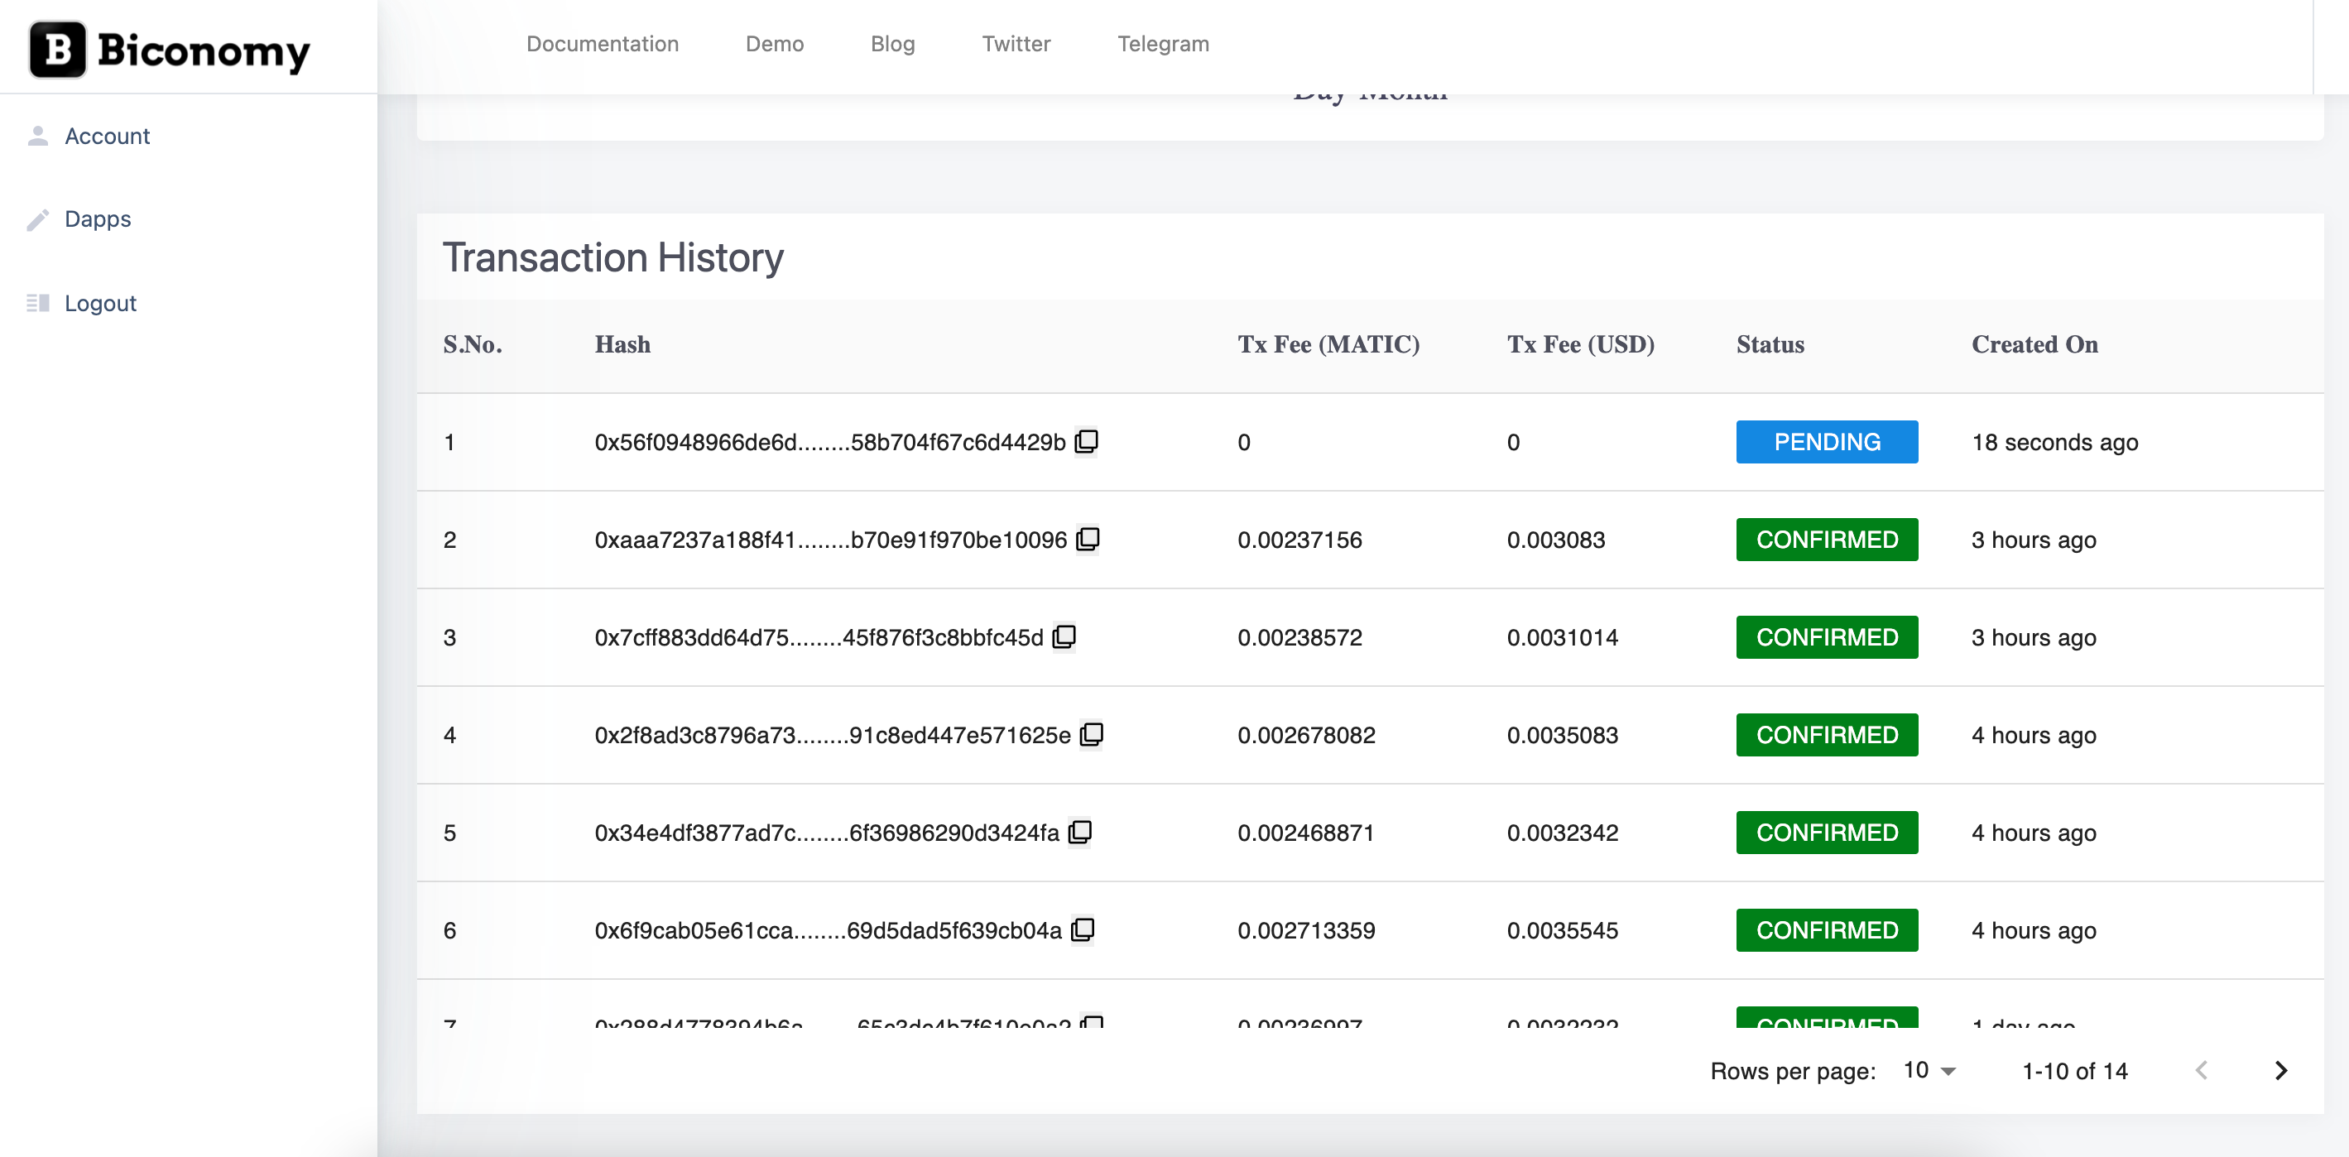Click CONFIRMED badge in row 6
This screenshot has height=1157, width=2349.
[x=1827, y=929]
